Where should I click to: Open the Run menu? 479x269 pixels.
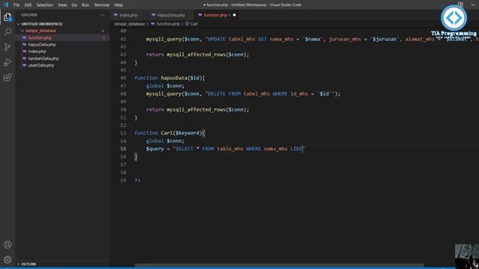click(85, 5)
